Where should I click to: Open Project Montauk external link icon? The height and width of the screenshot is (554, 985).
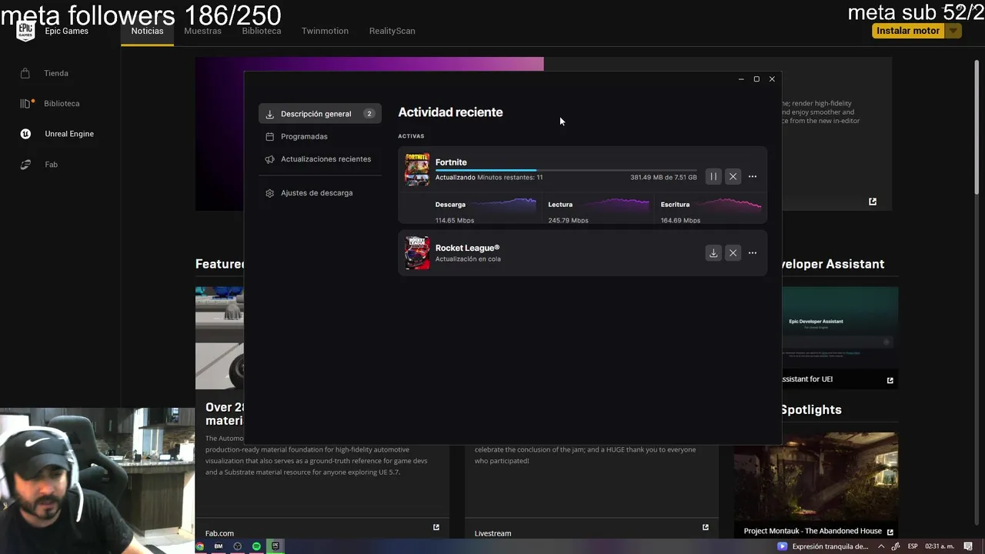coord(890,532)
